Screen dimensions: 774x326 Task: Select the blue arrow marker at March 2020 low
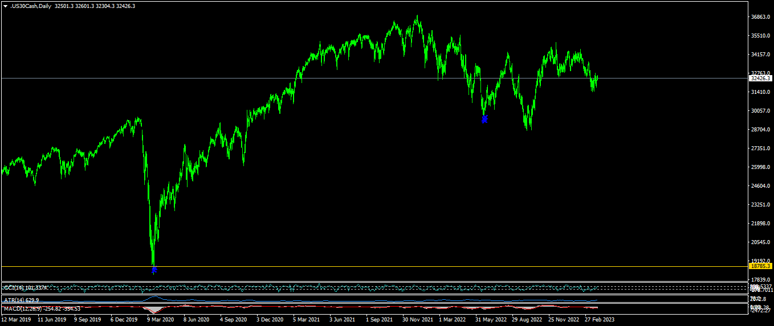[x=154, y=270]
